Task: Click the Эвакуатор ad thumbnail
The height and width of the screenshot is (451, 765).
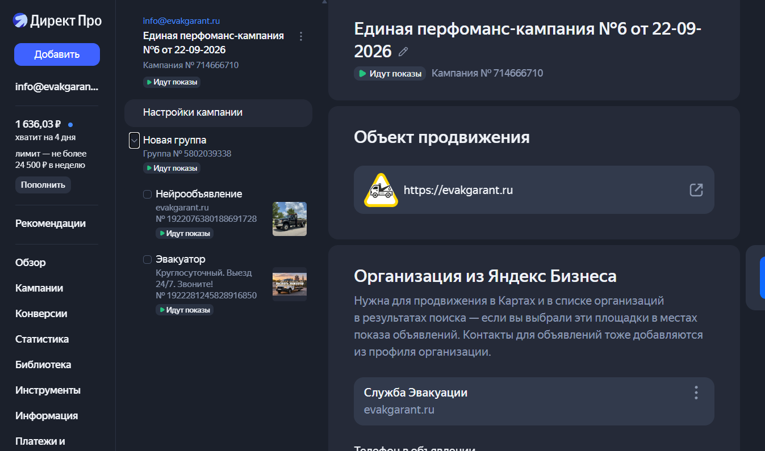Action: point(290,284)
